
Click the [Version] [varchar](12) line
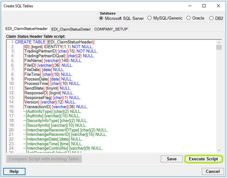point(50,102)
